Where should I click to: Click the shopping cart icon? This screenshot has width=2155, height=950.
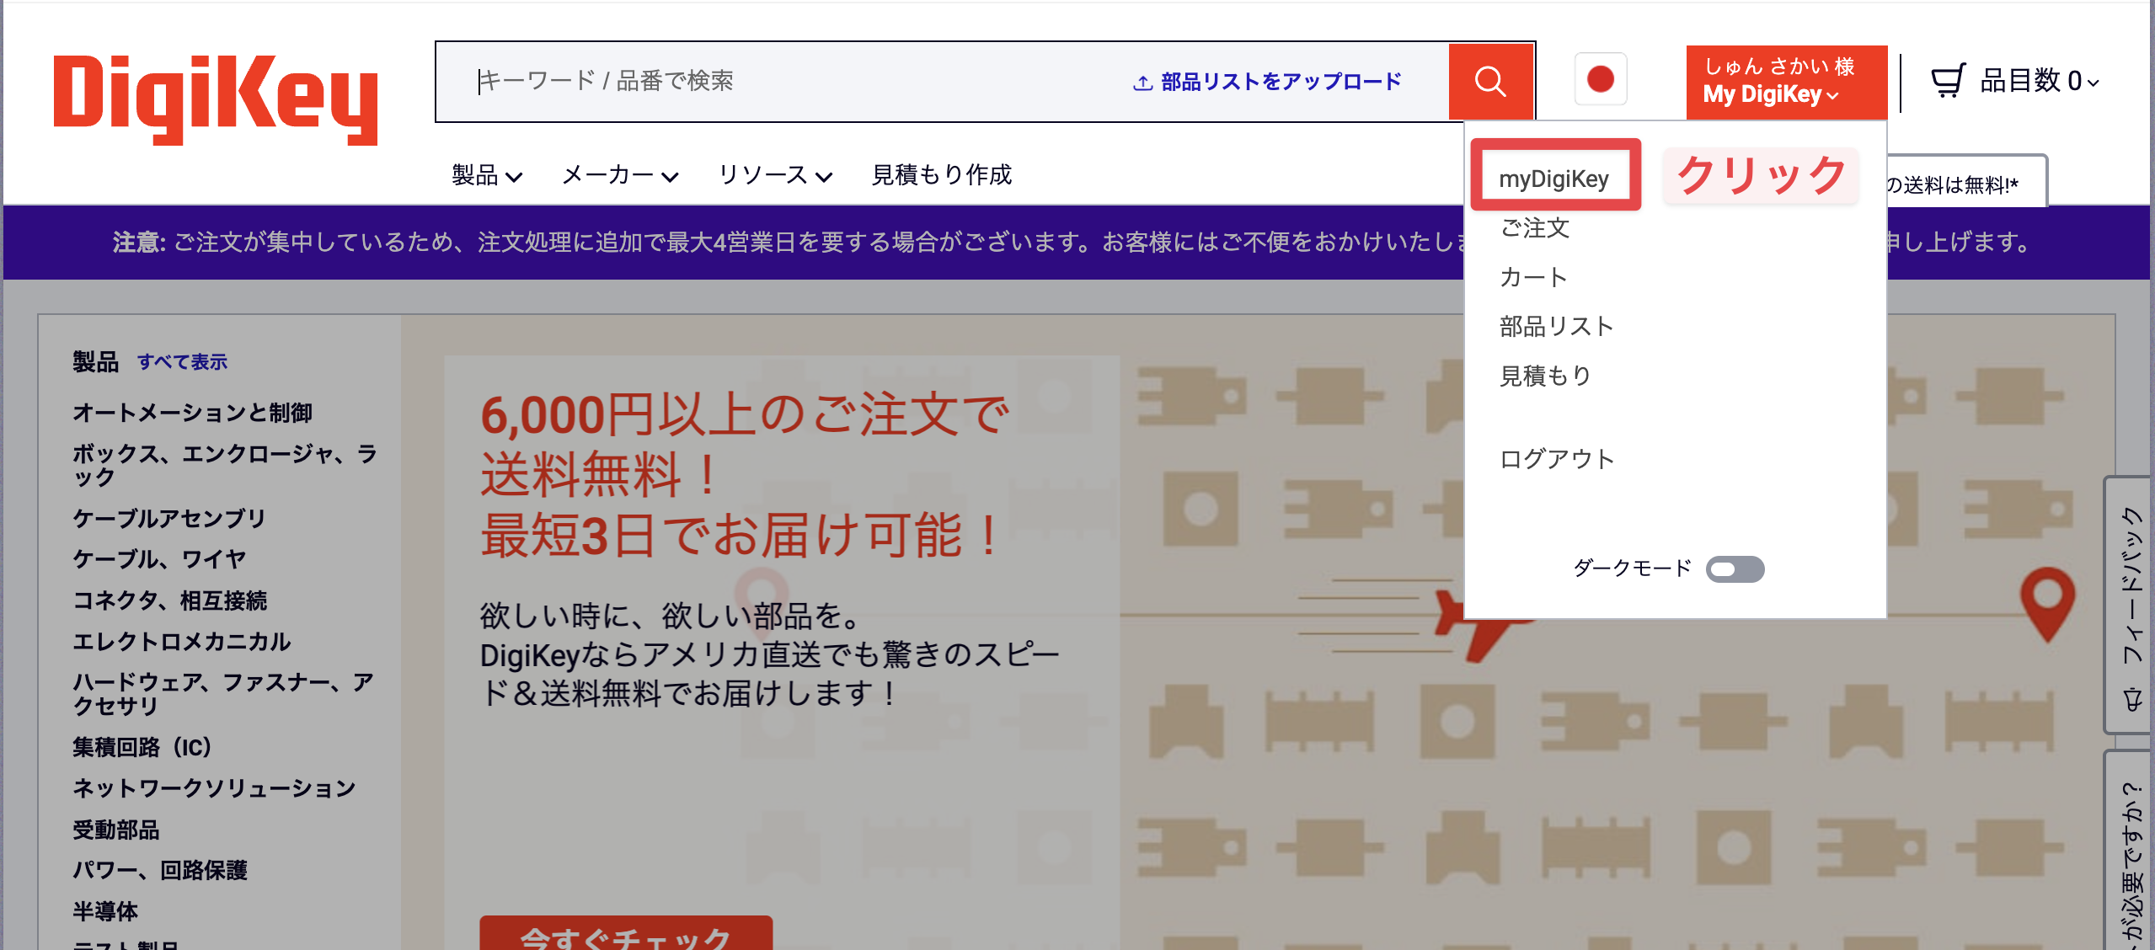[x=1948, y=81]
